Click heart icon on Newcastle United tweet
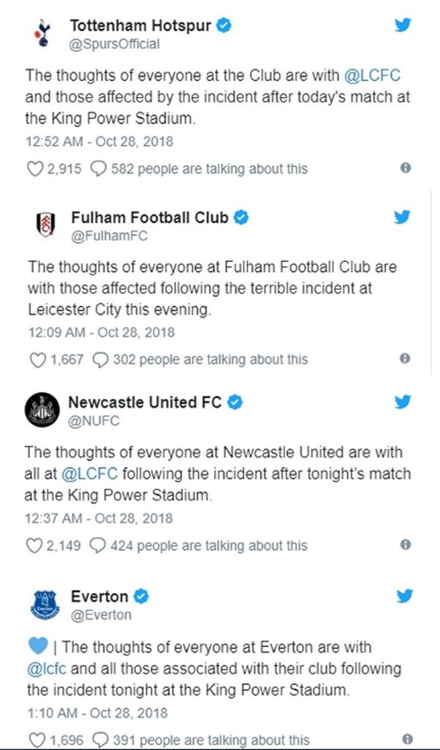 [x=34, y=546]
